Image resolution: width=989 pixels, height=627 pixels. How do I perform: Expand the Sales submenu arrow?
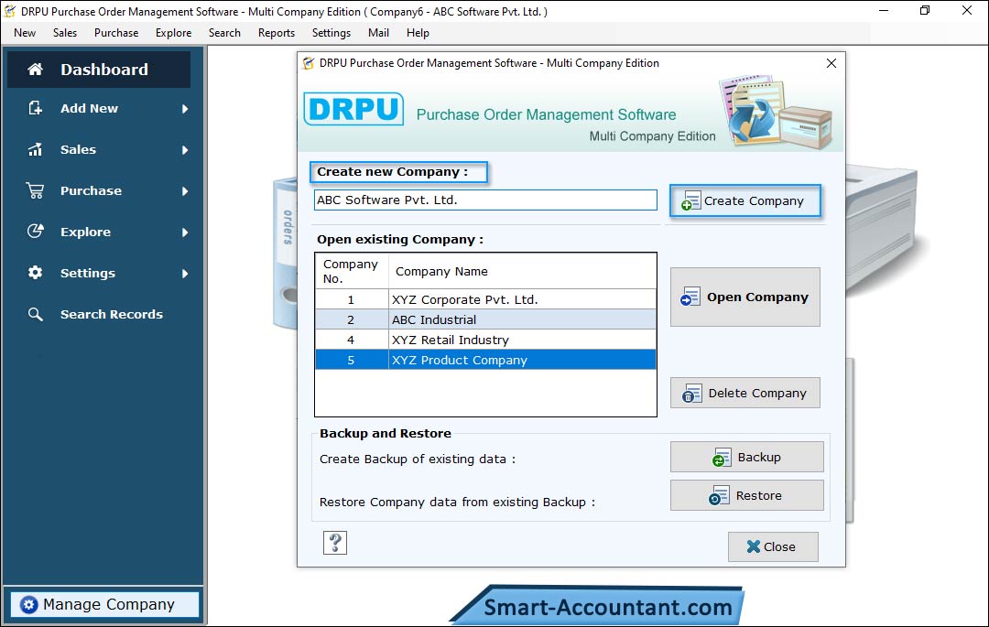tap(185, 150)
